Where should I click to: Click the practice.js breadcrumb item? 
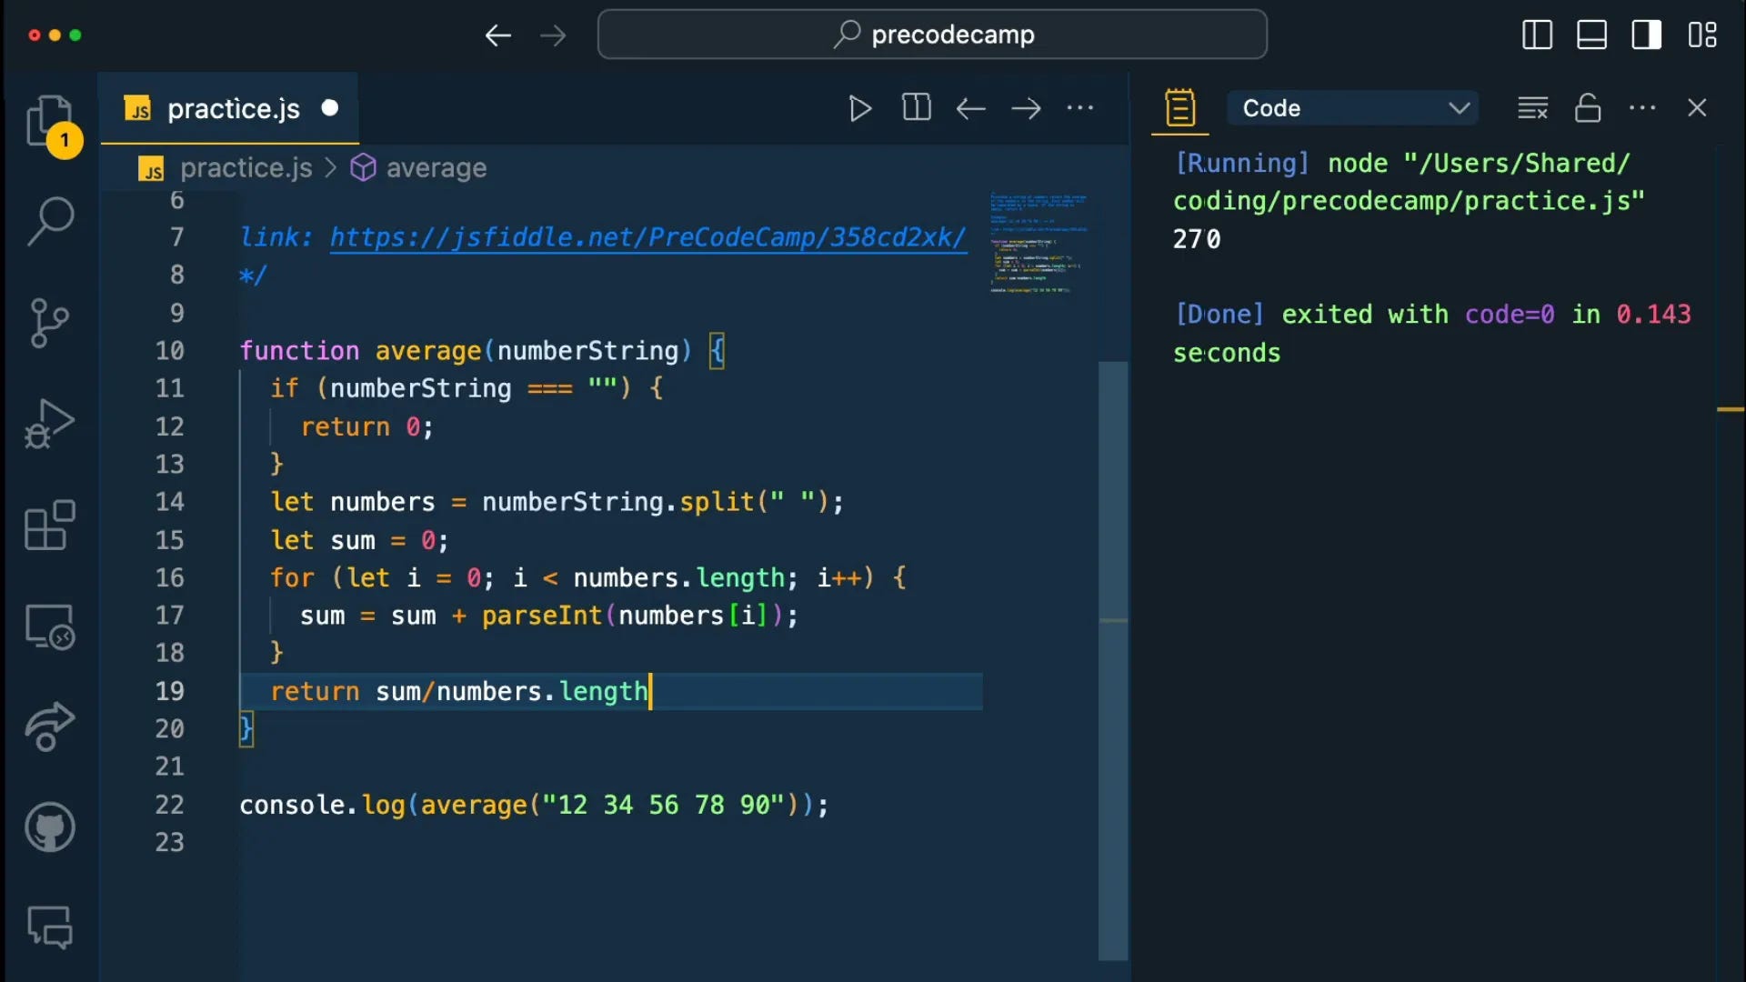click(x=246, y=168)
